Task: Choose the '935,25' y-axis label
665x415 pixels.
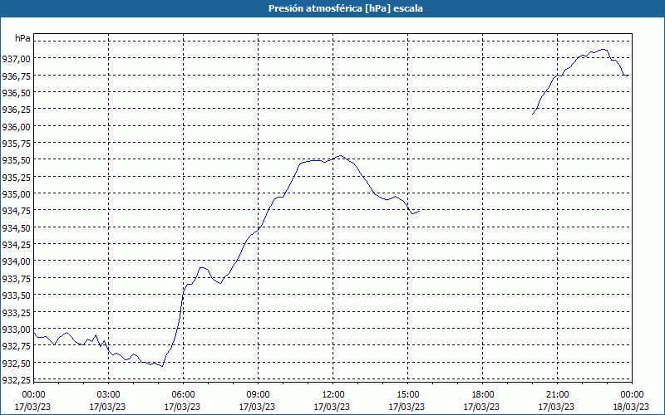Action: [x=16, y=177]
